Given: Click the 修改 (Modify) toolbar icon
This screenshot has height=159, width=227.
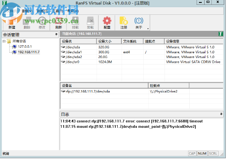Looking at the screenshot, I should (x=42, y=23).
